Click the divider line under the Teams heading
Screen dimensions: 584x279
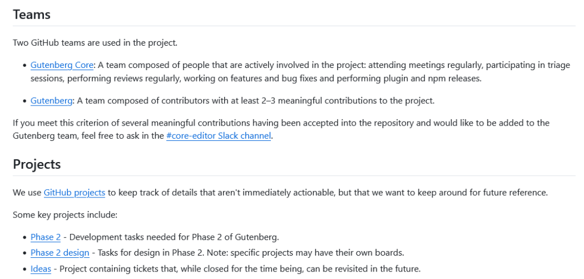(294, 26)
